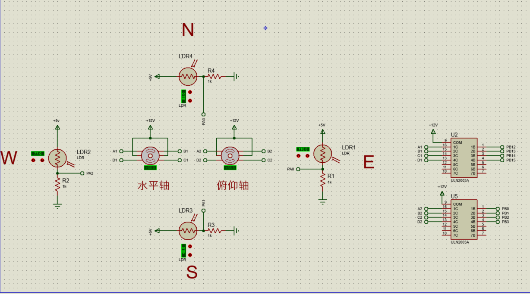Select the LDR2 photoresistor symbol
Viewport: 530px width, 294px height.
[57, 158]
